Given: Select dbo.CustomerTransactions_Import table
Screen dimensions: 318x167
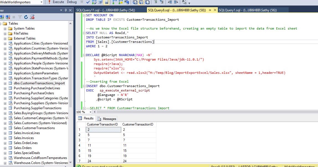Looking at the screenshot, I should (x=39, y=83).
